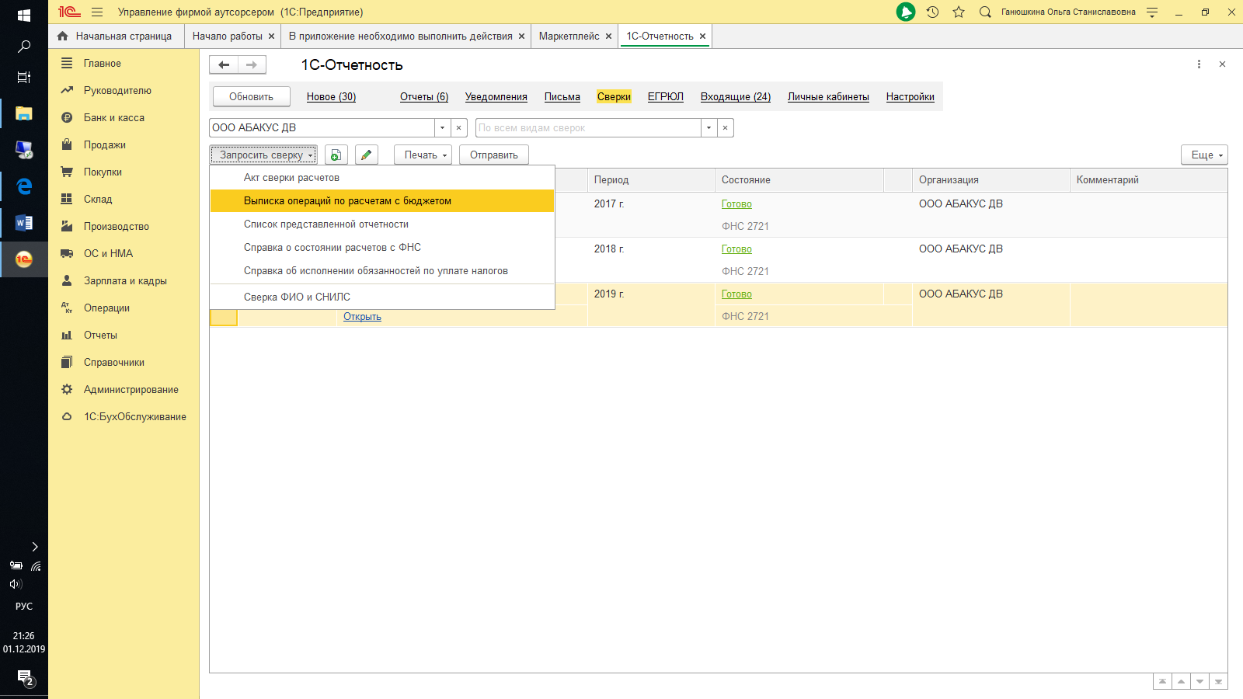Expand the organization ООО АБАКУС ДВ dropdown

click(x=442, y=128)
